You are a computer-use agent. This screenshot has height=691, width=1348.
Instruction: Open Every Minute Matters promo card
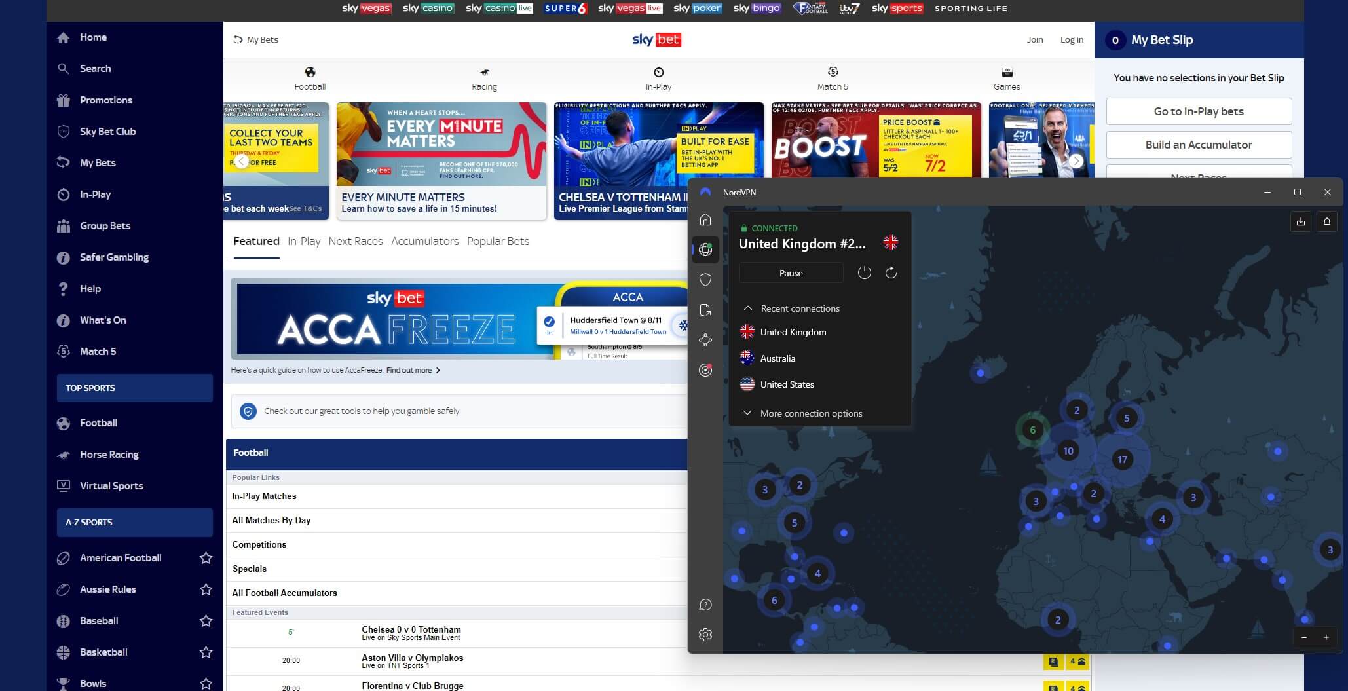click(441, 160)
